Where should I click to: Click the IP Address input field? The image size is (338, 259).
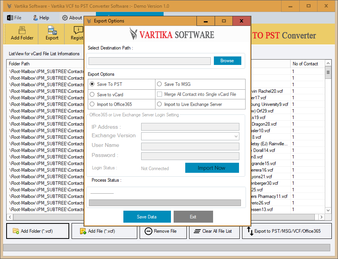[190, 127]
